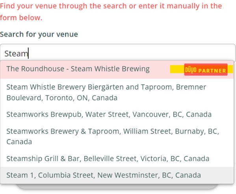Click the red venue instruction text

tap(111, 12)
